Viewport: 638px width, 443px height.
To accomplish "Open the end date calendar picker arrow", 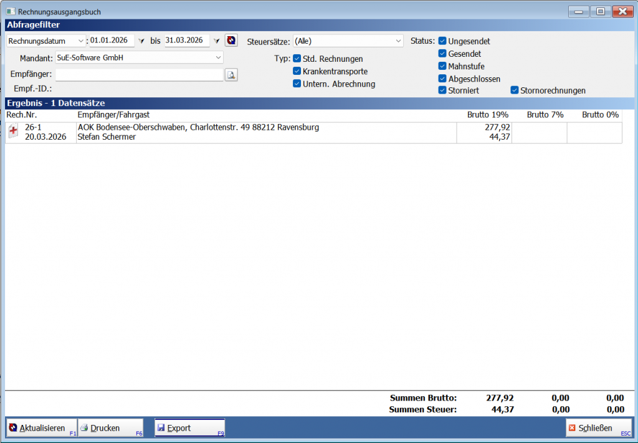I will 216,41.
